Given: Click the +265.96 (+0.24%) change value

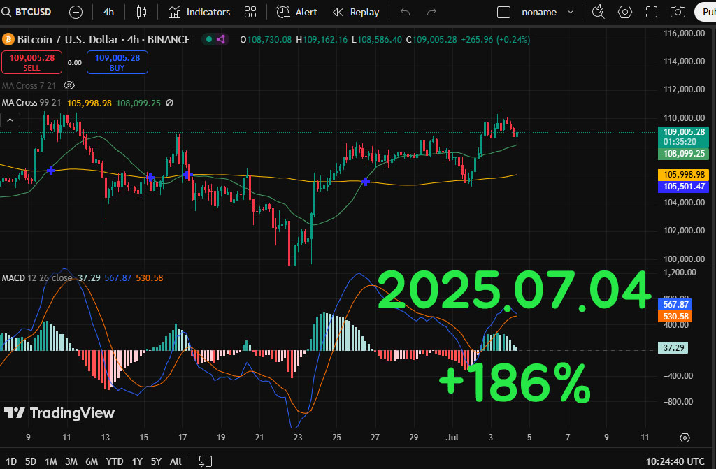Looking at the screenshot, I should pos(496,40).
